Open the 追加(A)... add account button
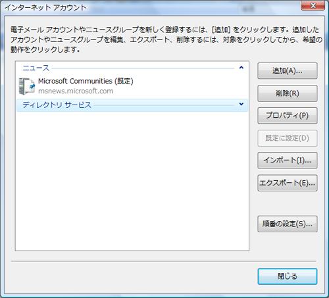 point(288,71)
